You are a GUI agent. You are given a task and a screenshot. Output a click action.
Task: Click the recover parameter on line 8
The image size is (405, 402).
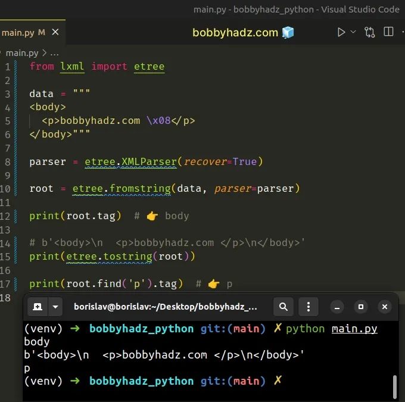click(205, 162)
